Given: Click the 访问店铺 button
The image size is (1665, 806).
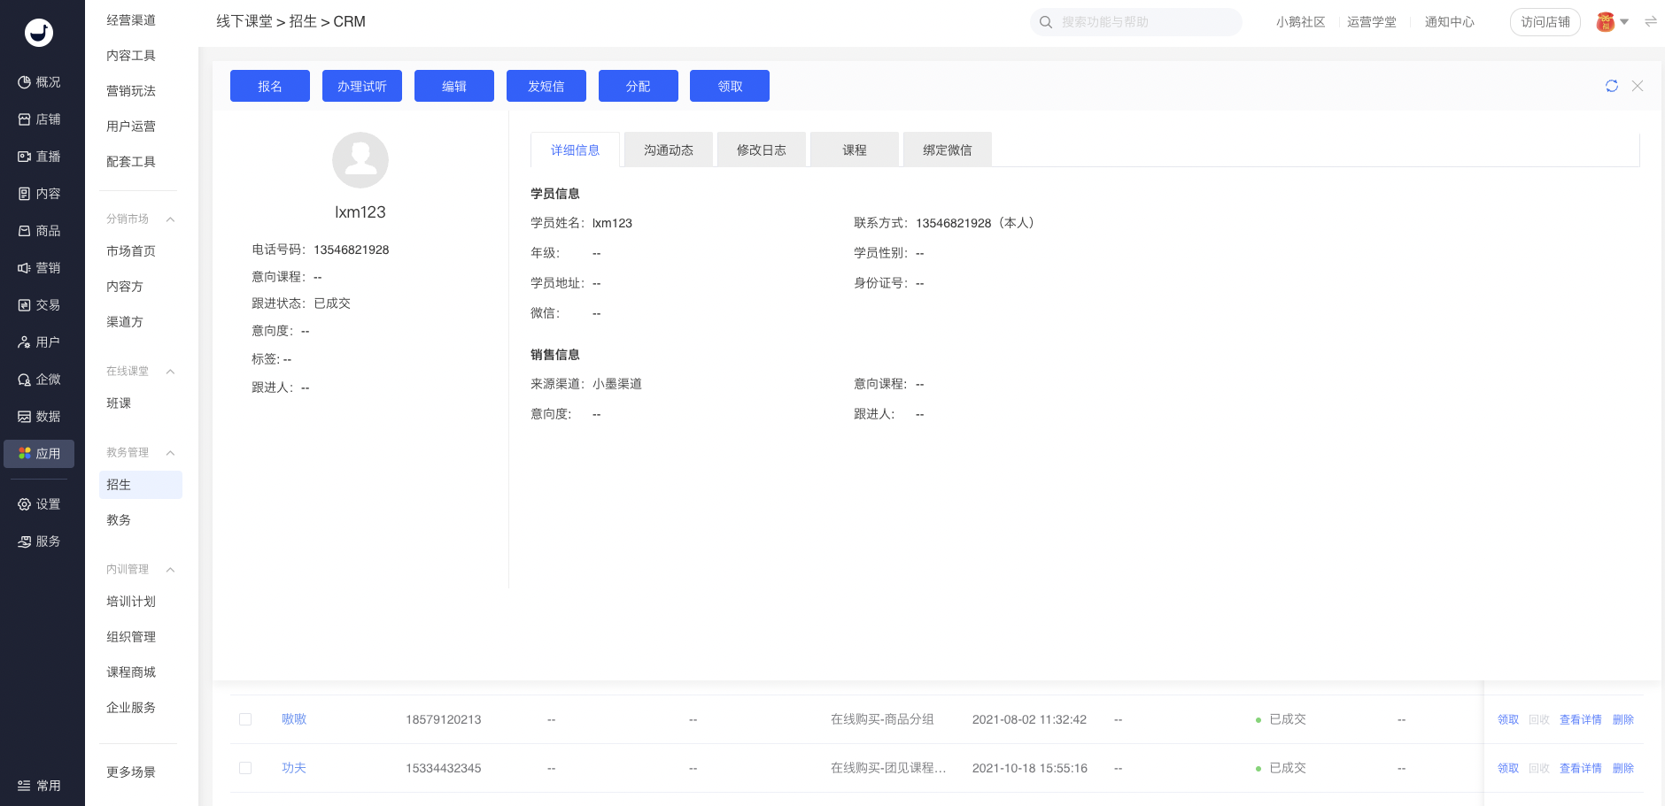Looking at the screenshot, I should pos(1545,22).
